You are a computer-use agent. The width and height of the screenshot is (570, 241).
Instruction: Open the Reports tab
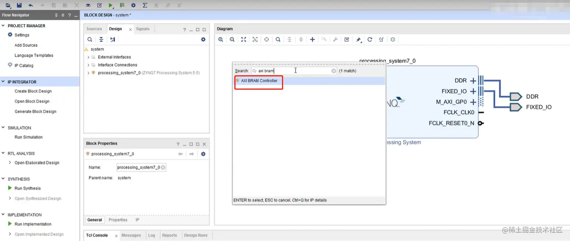tap(169, 235)
